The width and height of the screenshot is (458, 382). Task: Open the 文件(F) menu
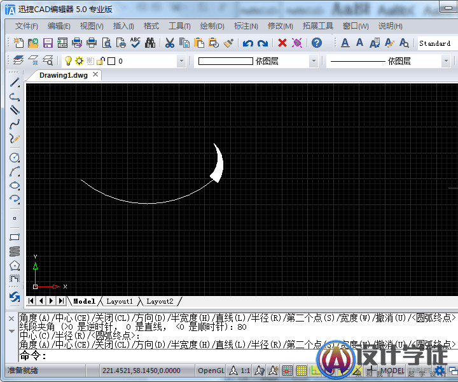27,26
